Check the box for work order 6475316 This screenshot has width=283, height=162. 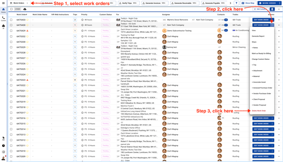coord(11,118)
